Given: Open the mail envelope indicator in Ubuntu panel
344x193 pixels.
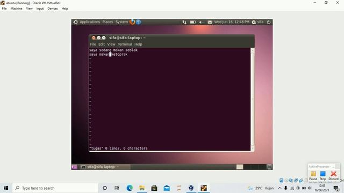Looking at the screenshot, I should [210, 22].
